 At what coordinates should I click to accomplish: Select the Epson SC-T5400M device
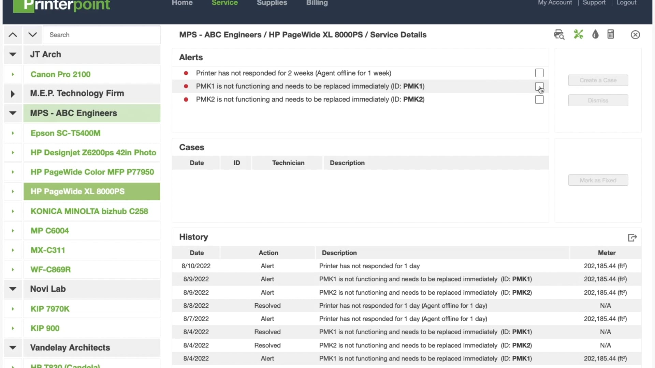click(65, 133)
